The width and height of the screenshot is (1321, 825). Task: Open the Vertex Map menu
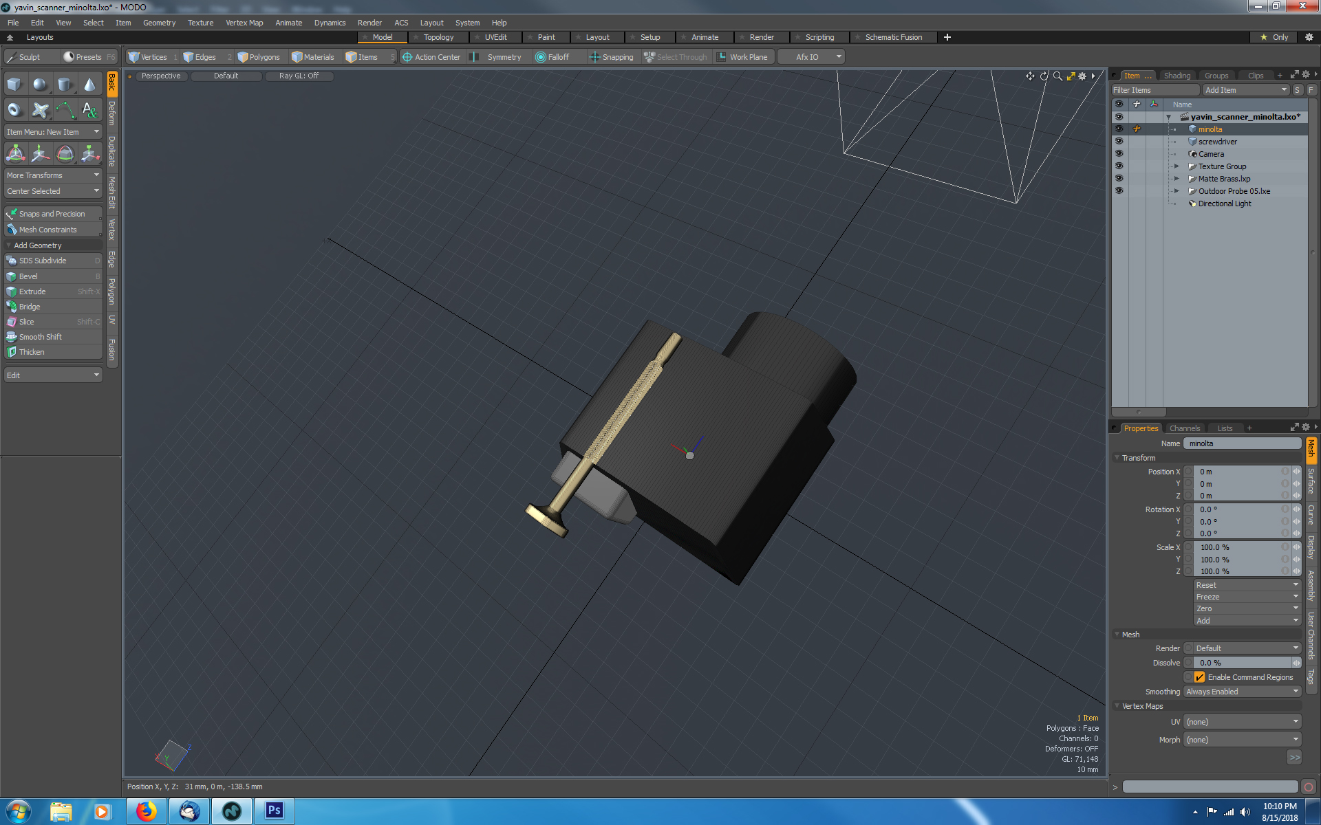[x=244, y=23]
